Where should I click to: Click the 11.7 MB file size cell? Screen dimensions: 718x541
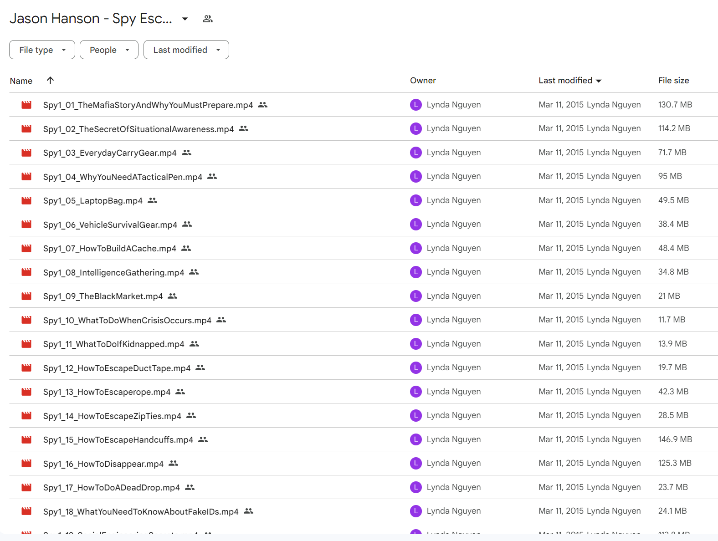[672, 320]
